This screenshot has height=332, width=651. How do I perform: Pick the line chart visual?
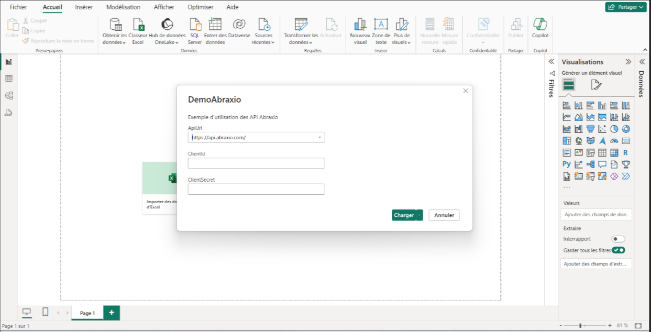[567, 117]
